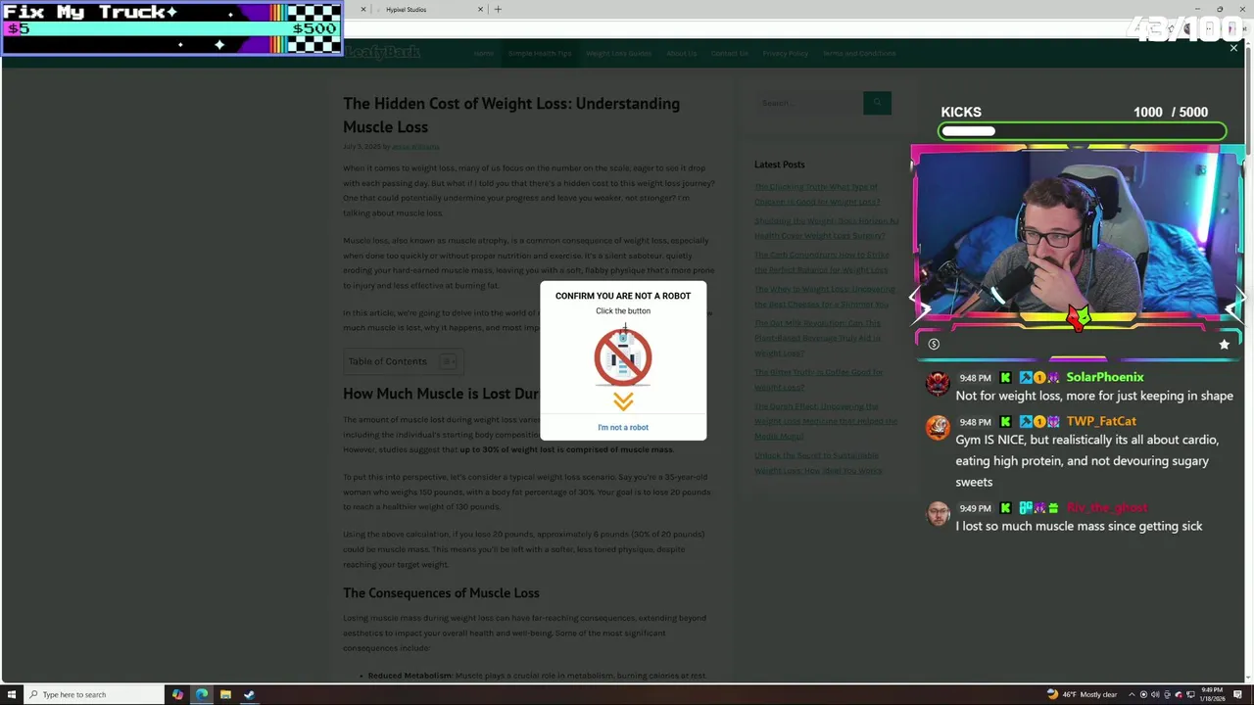Screen dimensions: 1254x705
Task: Click the SolarPhoenix username in chat
Action: coord(1104,377)
